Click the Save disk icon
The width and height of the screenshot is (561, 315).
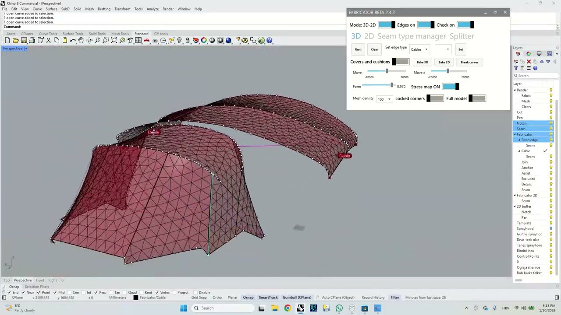(24, 40)
